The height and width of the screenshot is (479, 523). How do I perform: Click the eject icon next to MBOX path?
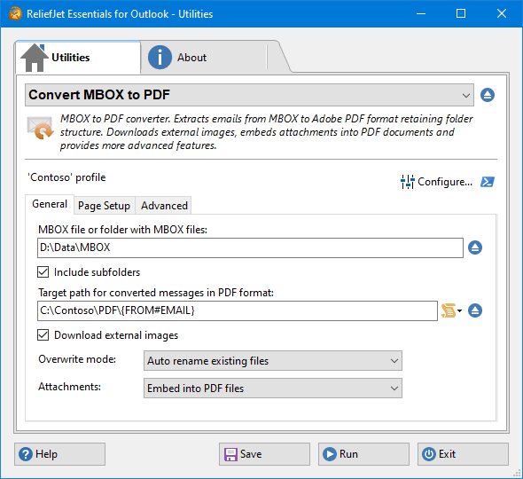point(475,247)
